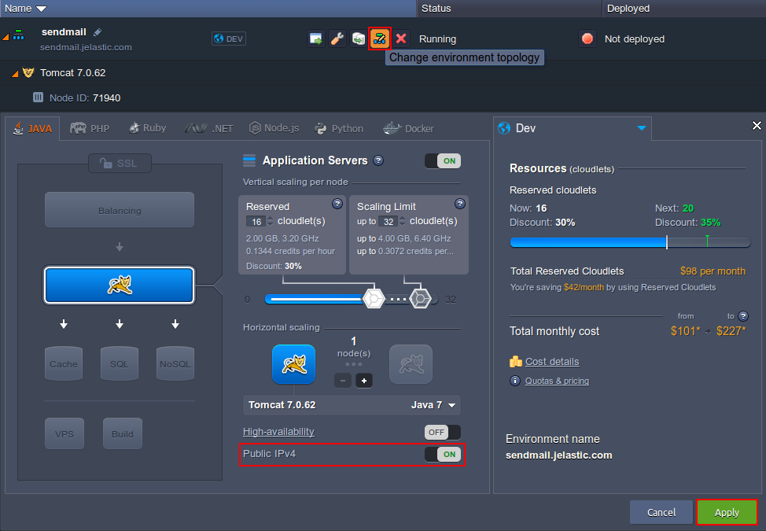This screenshot has height=531, width=766.
Task: Click the environment icon left of sendmail
Action: pyautogui.click(x=19, y=35)
